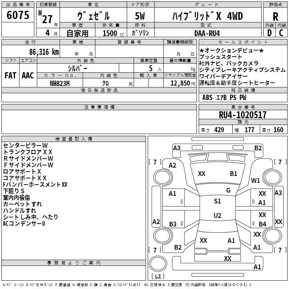Select the model code DAA-RU4

pyautogui.click(x=207, y=33)
